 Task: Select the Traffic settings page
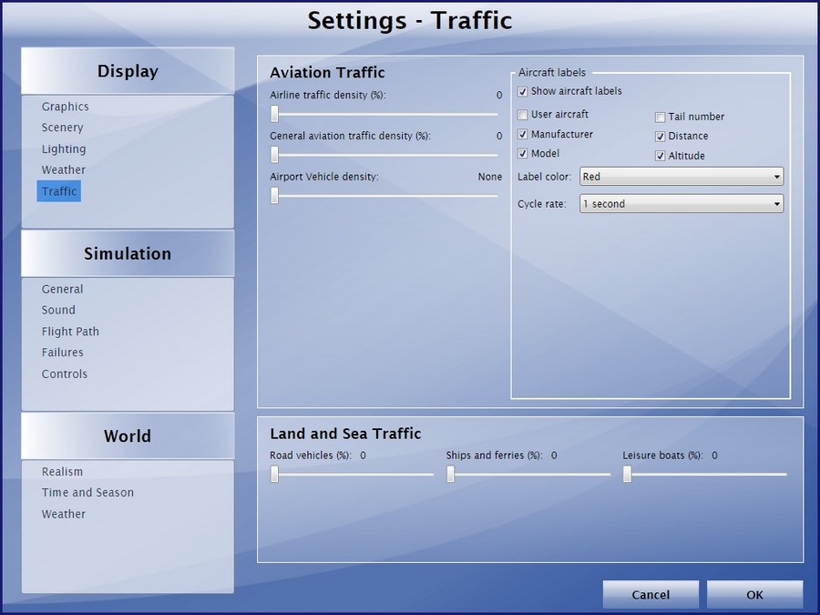(x=59, y=191)
